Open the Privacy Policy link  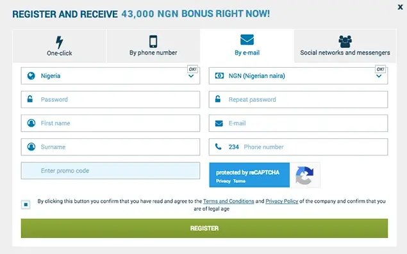[281, 201]
